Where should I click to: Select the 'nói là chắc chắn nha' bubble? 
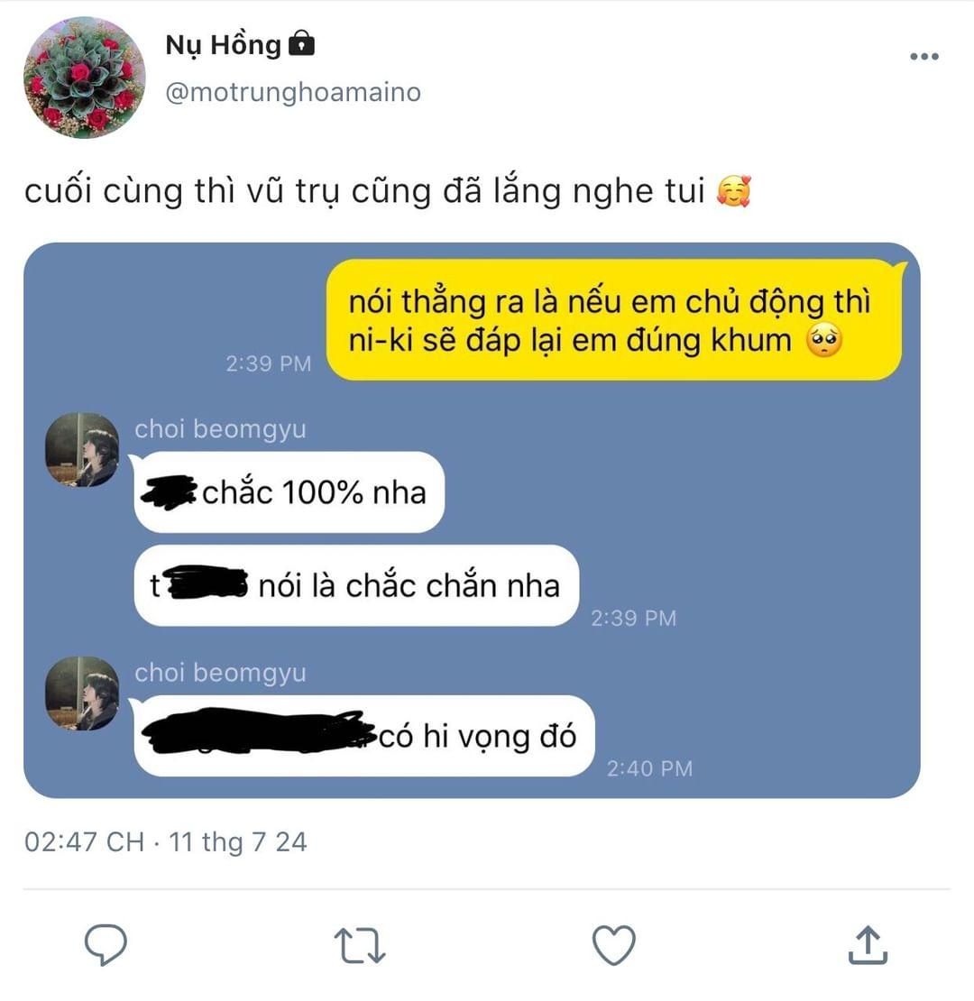pos(356,585)
